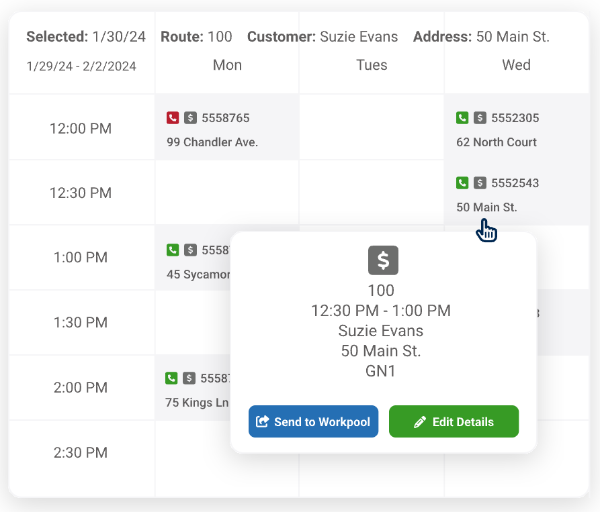Click the red phone icon at 99 Chandler Ave.
The height and width of the screenshot is (512, 600).
(173, 118)
